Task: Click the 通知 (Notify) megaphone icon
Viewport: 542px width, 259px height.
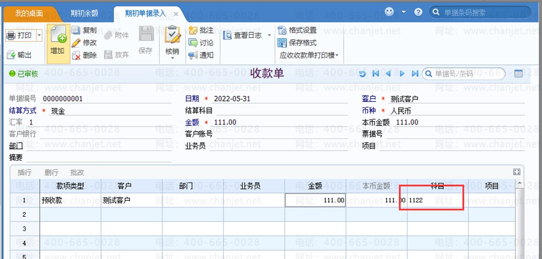Action: pos(193,55)
